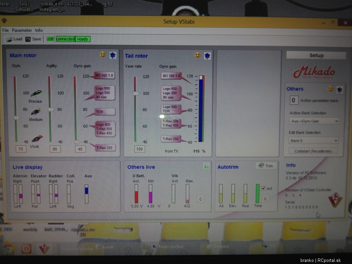
Task: Click the Yaw rate value field 100
Action: 140,149
